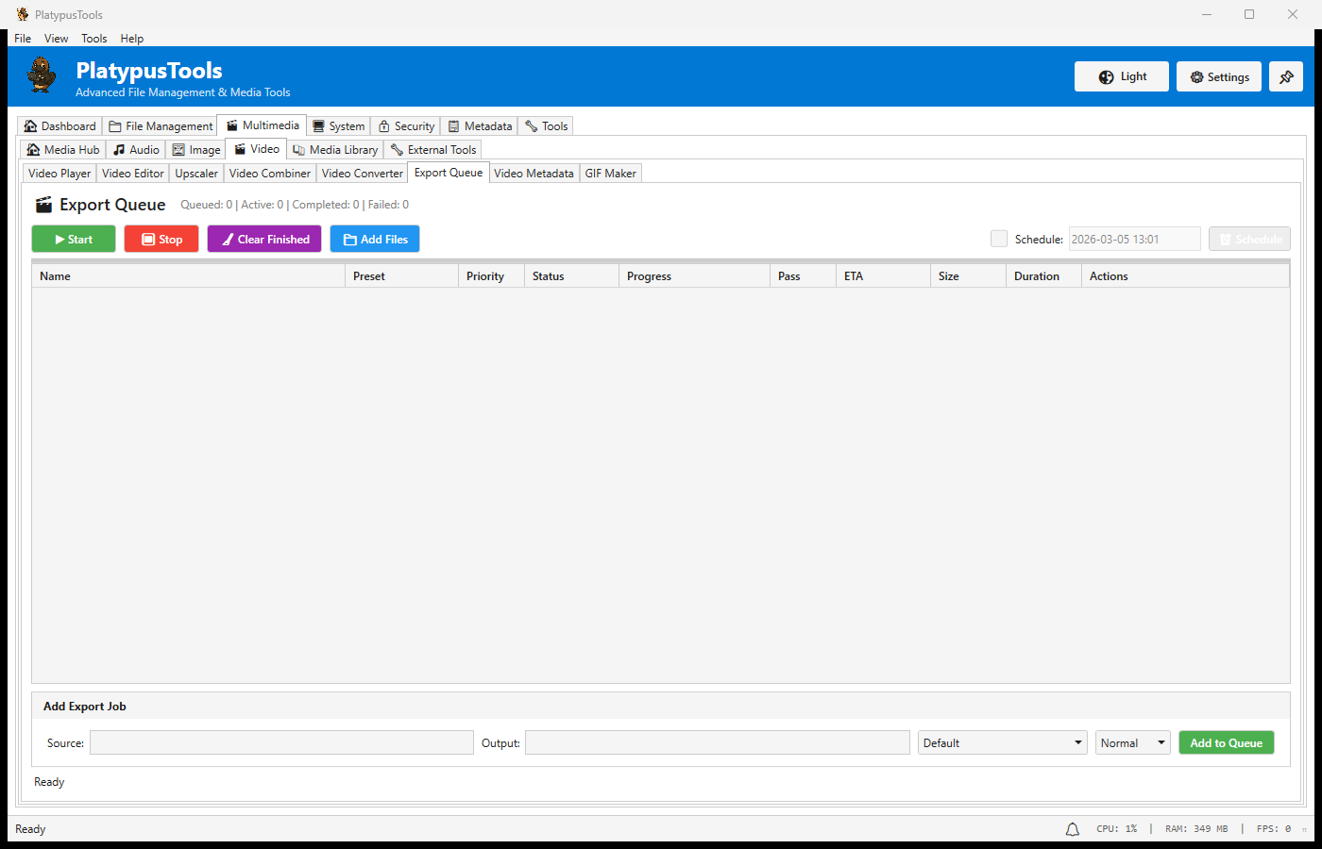This screenshot has width=1322, height=849.
Task: Click the Source input field
Action: pyautogui.click(x=281, y=743)
